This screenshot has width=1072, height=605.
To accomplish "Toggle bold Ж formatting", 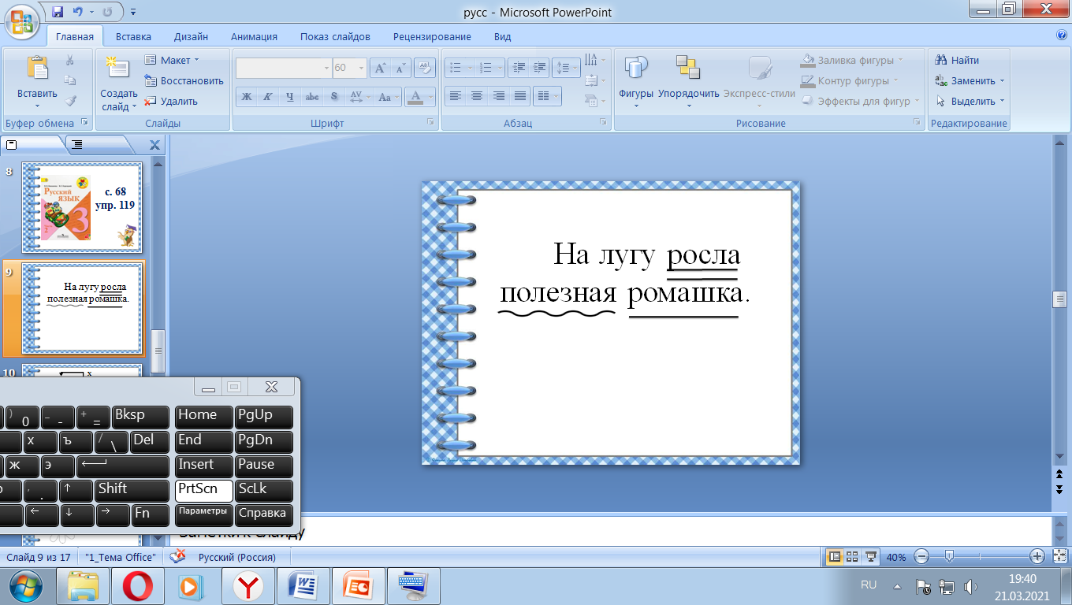I will [x=247, y=97].
